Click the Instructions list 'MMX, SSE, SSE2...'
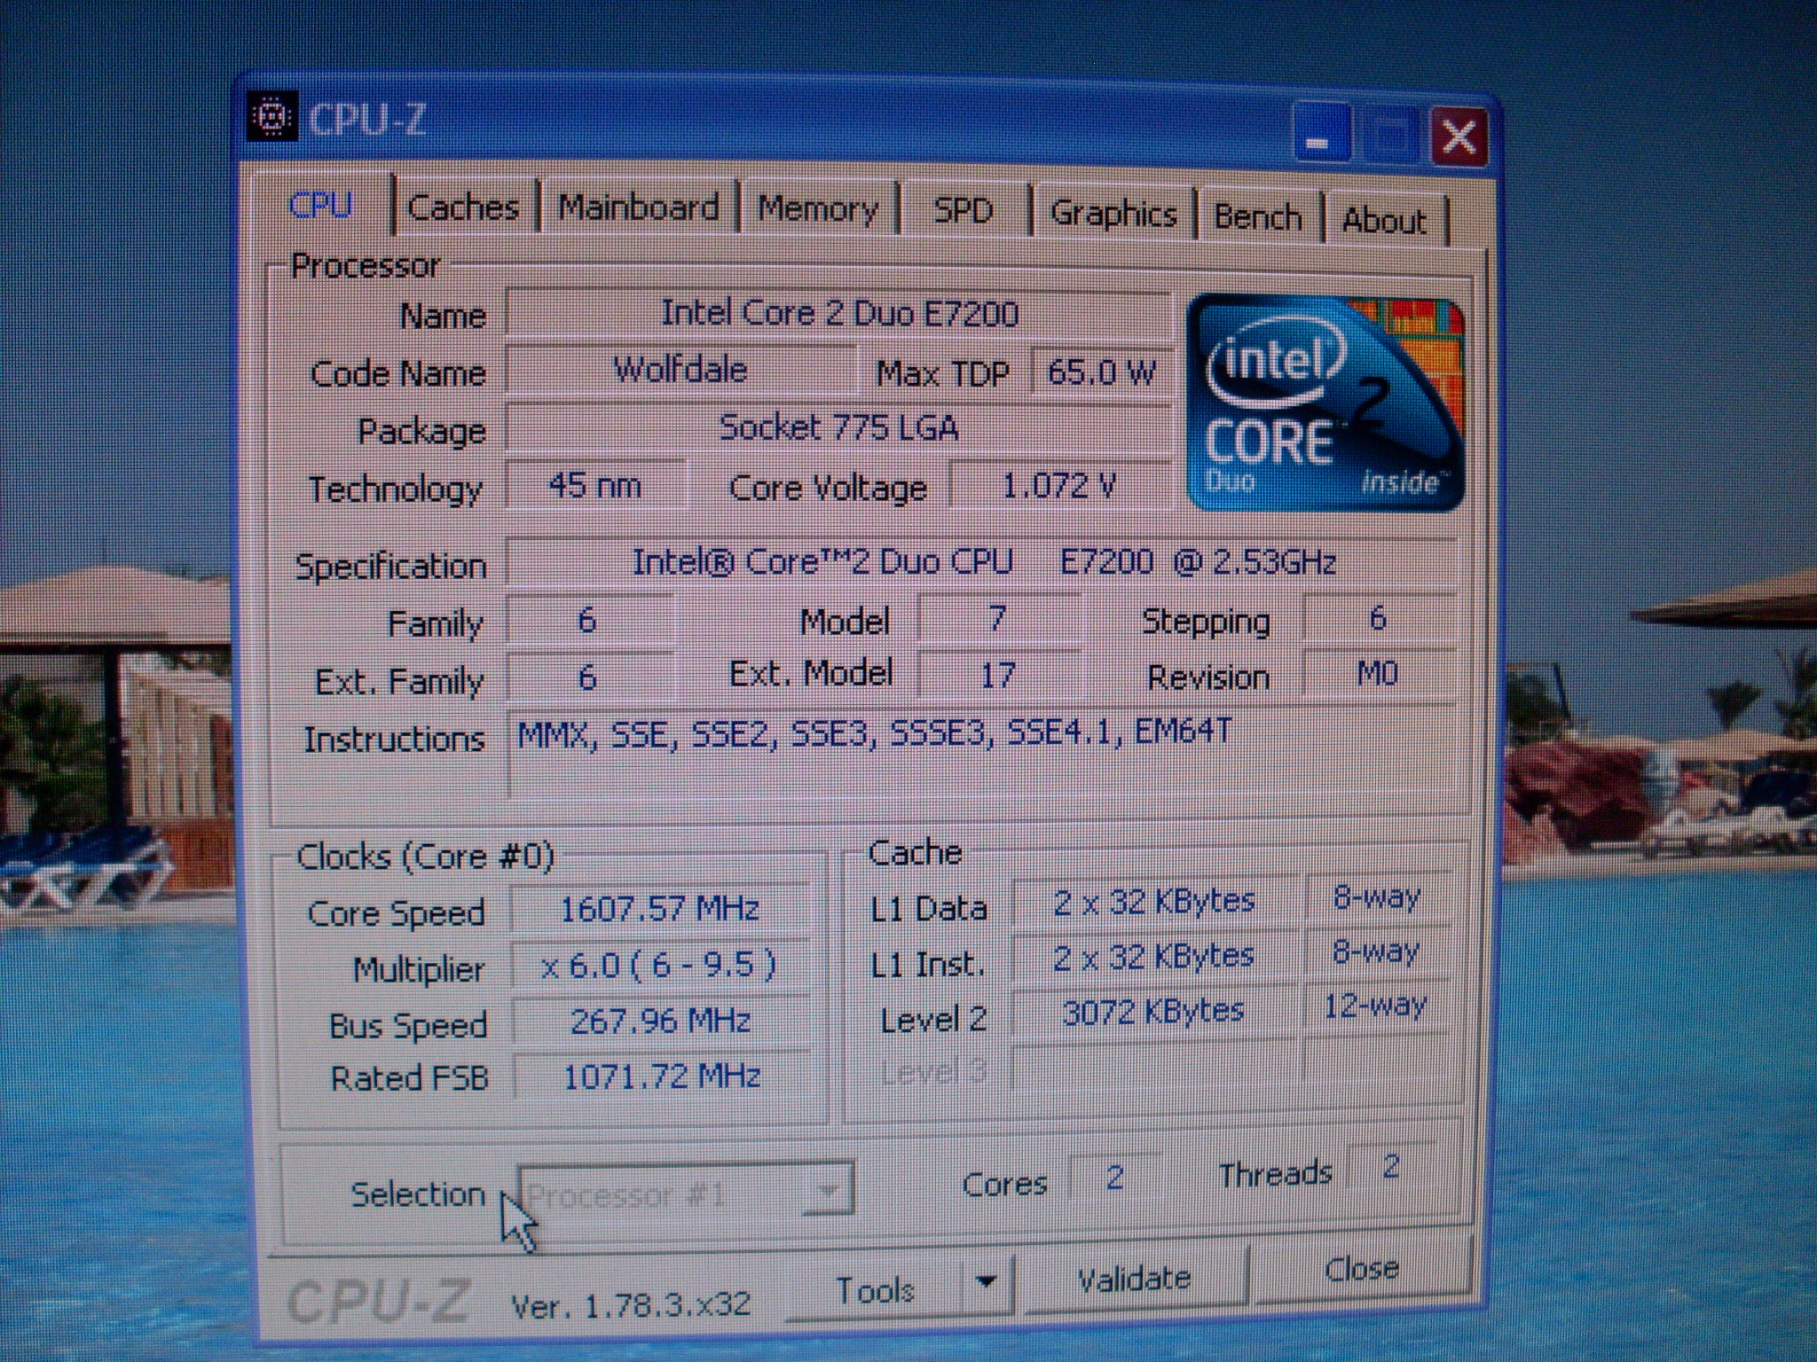The image size is (1817, 1362). click(x=982, y=754)
